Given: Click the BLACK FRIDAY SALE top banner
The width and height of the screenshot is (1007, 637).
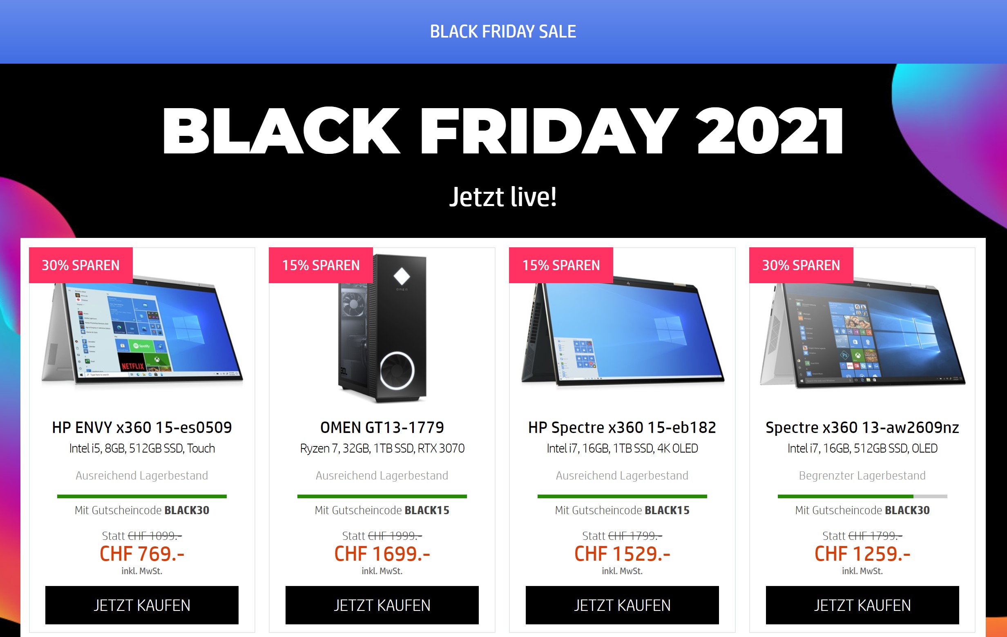Looking at the screenshot, I should tap(503, 32).
